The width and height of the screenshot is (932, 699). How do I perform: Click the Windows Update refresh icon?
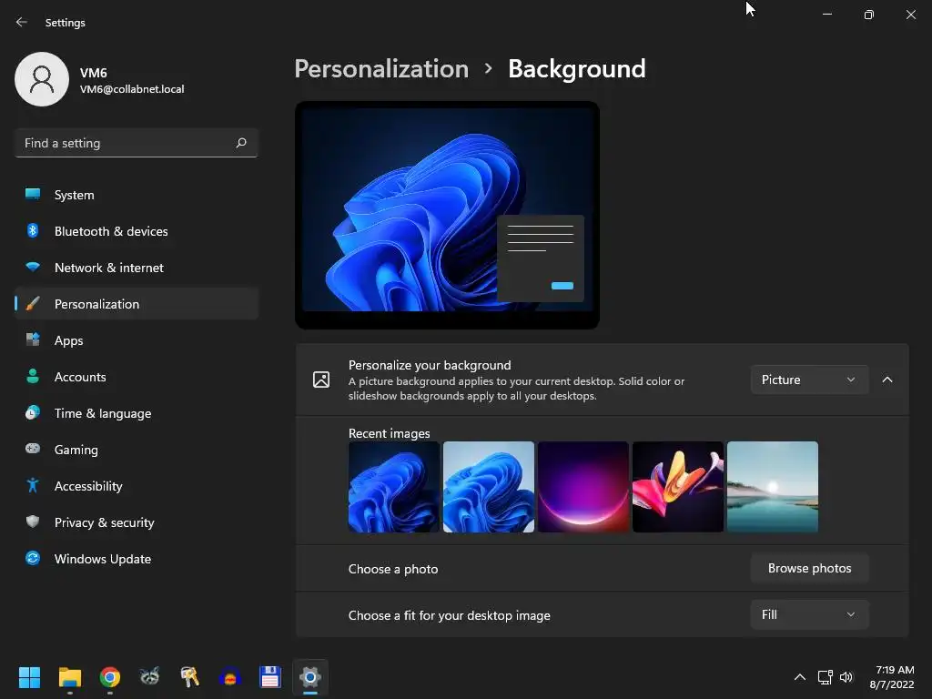33,558
